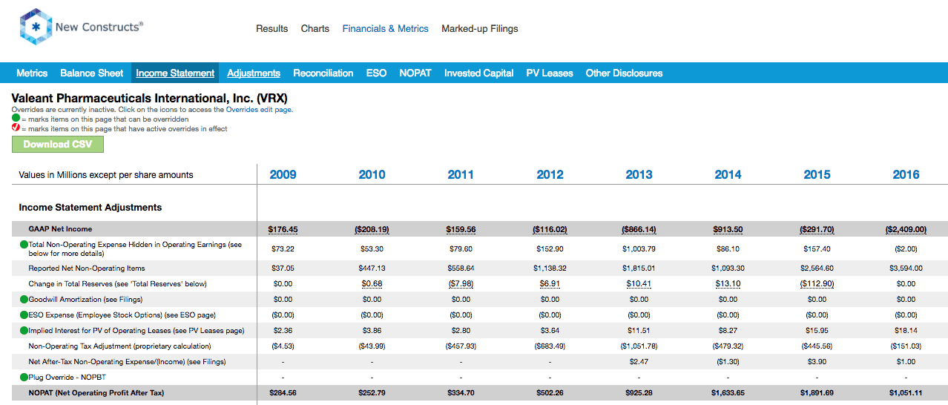Open Financials & Metrics section
This screenshot has width=948, height=405.
pos(385,29)
